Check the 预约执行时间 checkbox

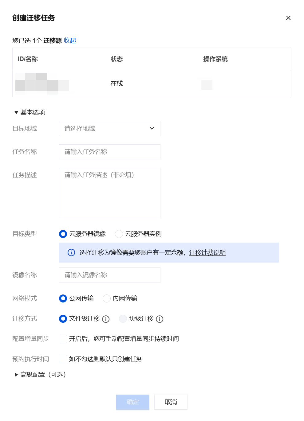(63, 359)
